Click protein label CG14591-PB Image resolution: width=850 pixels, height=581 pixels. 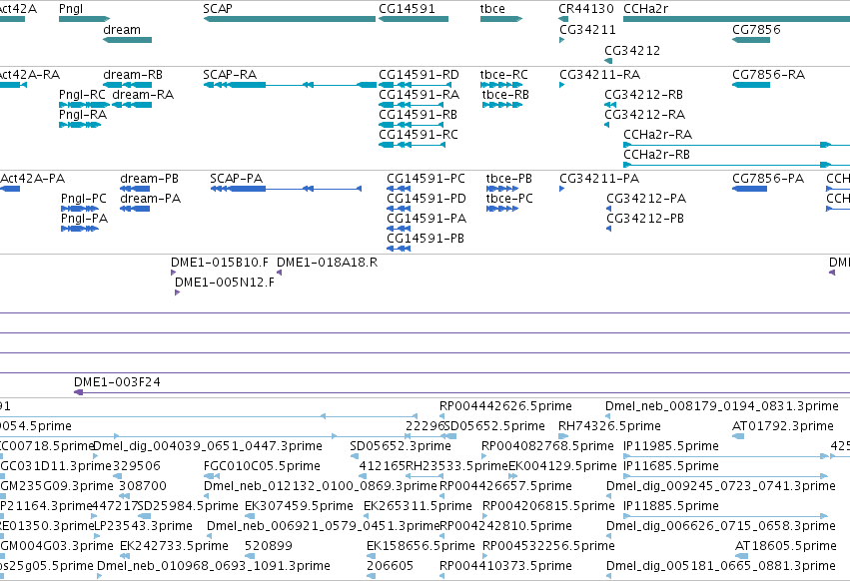(425, 239)
